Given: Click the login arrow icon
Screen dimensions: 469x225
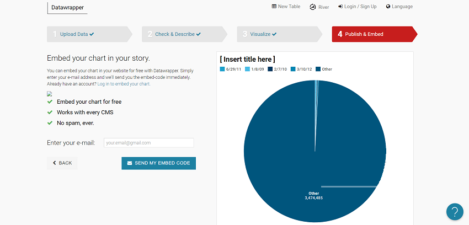Looking at the screenshot, I should (x=340, y=7).
